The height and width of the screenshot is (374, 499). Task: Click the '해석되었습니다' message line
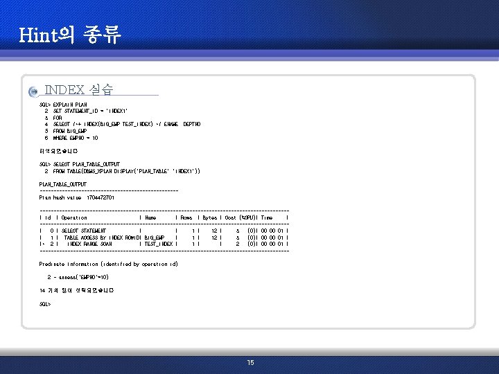pos(58,151)
